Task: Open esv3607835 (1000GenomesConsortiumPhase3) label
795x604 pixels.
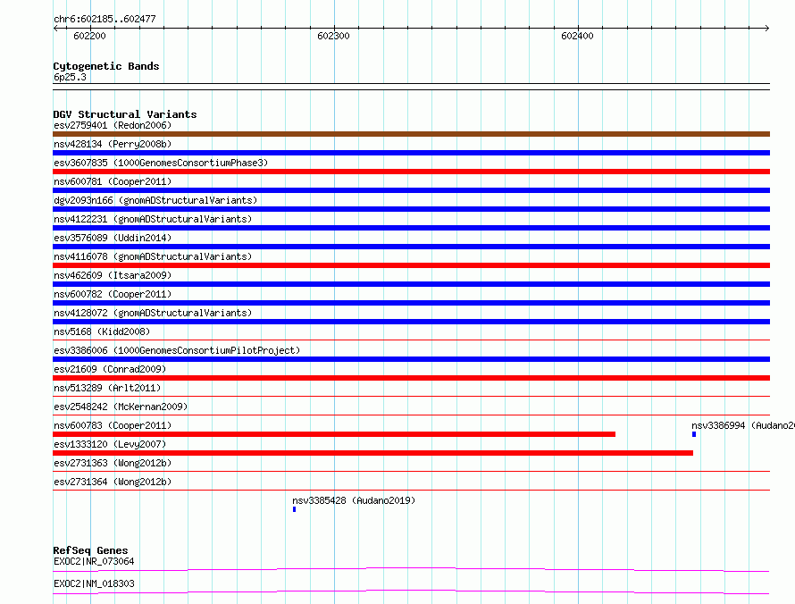Action: click(x=161, y=163)
